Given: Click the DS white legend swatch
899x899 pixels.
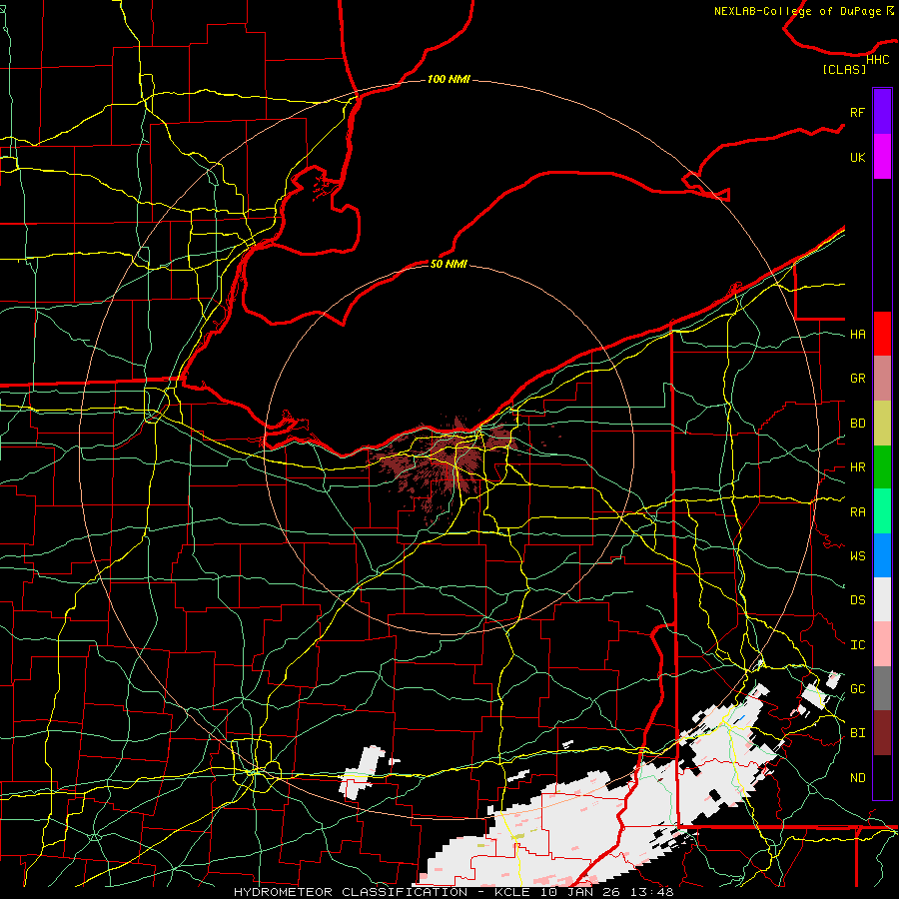Looking at the screenshot, I should [882, 599].
